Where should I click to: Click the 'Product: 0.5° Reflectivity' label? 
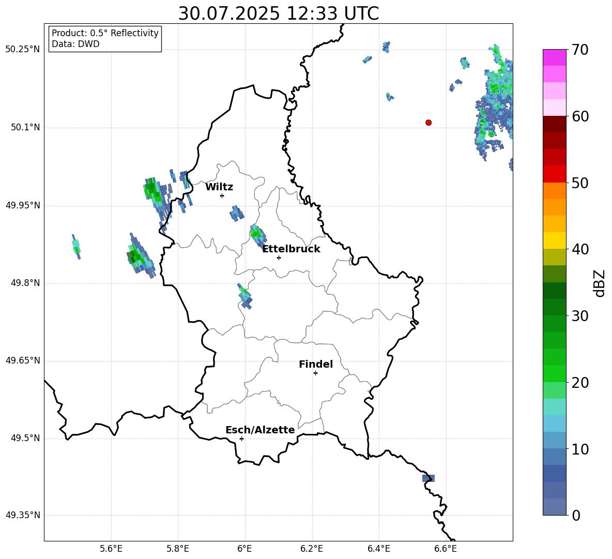tap(105, 33)
